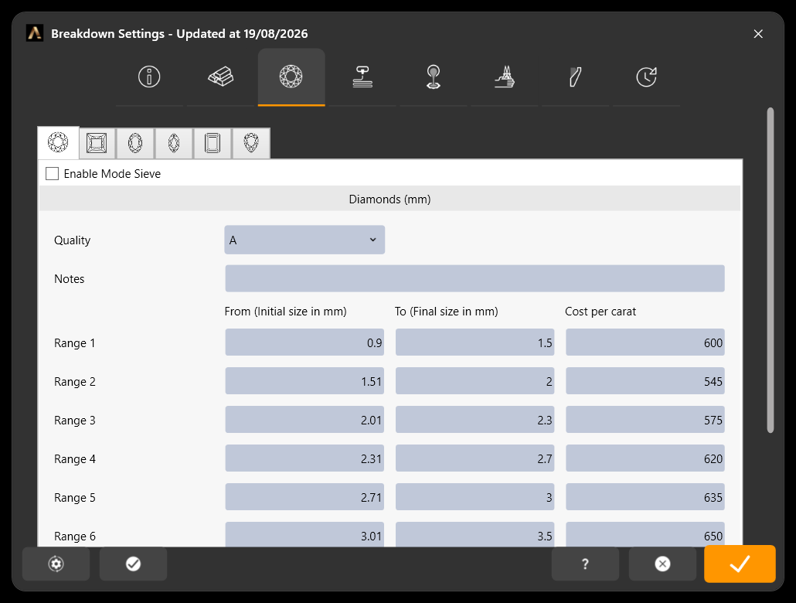Click the Notes input field

pyautogui.click(x=475, y=278)
